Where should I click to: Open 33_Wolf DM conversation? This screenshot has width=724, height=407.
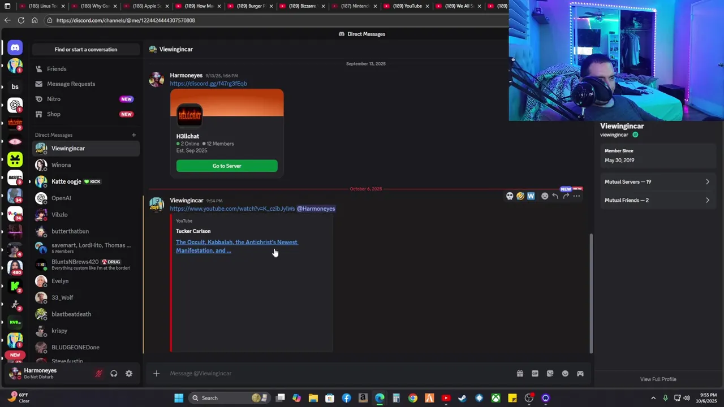click(85, 297)
